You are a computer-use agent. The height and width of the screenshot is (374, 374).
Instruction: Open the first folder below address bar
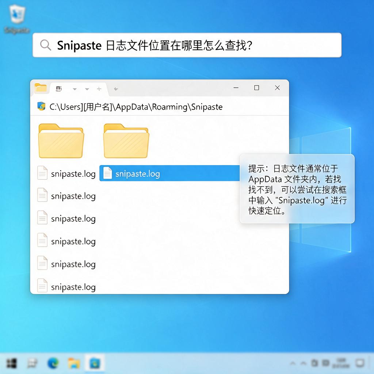[61, 141]
